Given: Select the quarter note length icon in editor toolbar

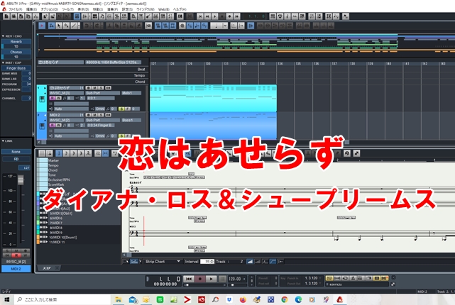Looking at the screenshot, I should pyautogui.click(x=216, y=26).
